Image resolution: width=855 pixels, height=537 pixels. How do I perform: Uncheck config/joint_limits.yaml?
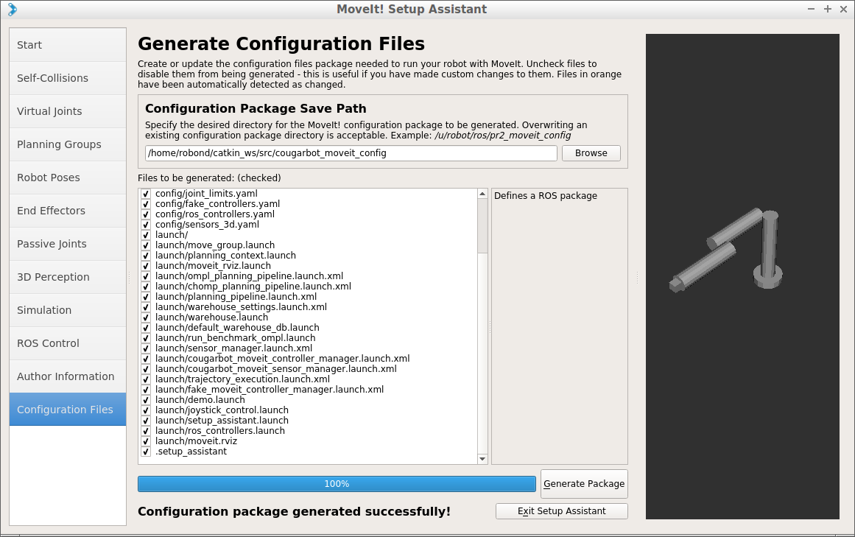click(146, 194)
